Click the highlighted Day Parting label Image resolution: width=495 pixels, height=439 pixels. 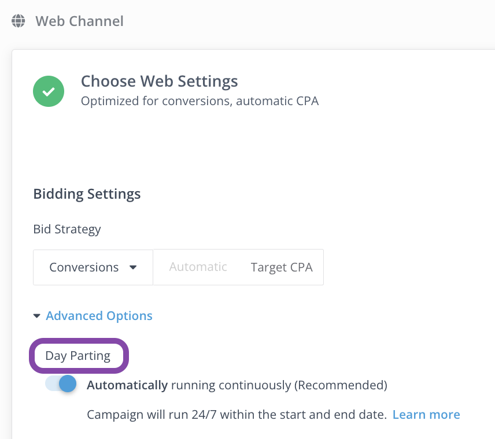click(x=78, y=356)
